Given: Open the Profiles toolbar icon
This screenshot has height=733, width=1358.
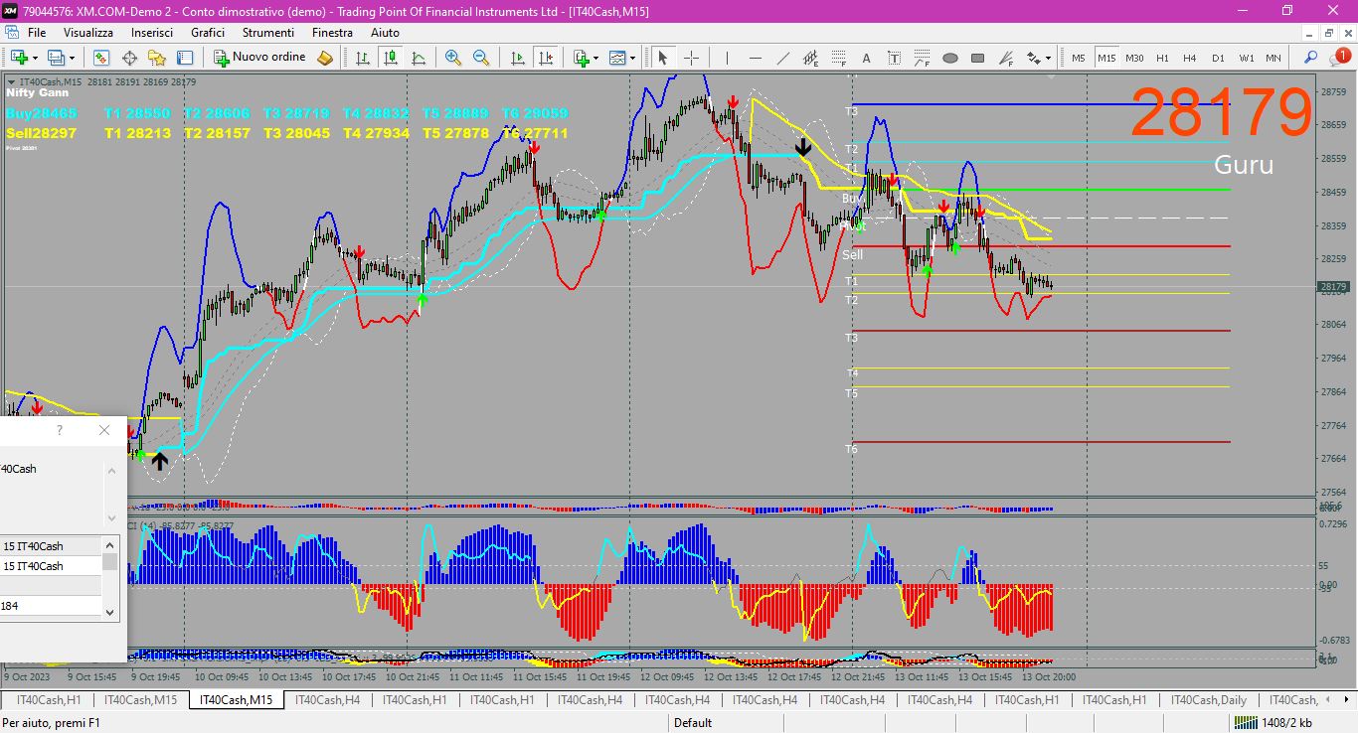Looking at the screenshot, I should tap(56, 58).
